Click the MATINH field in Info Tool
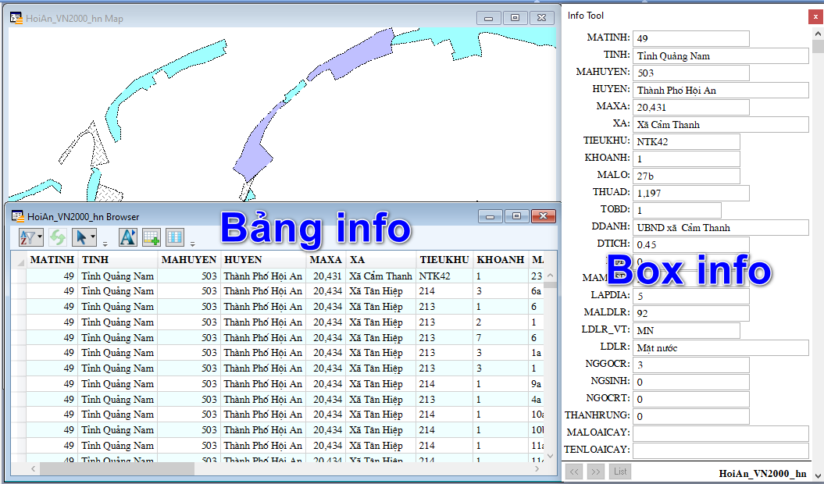The width and height of the screenshot is (824, 484). click(691, 38)
